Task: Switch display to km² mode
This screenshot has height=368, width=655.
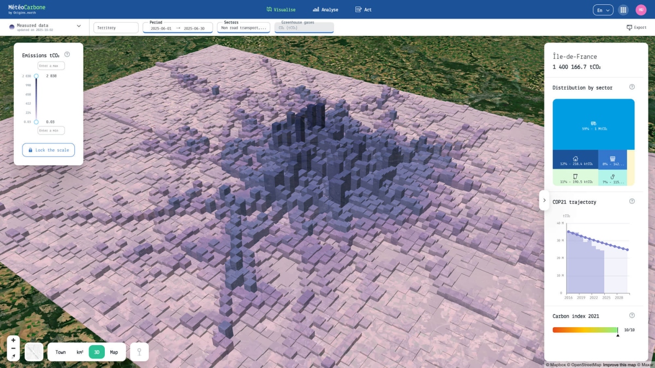Action: pyautogui.click(x=79, y=352)
